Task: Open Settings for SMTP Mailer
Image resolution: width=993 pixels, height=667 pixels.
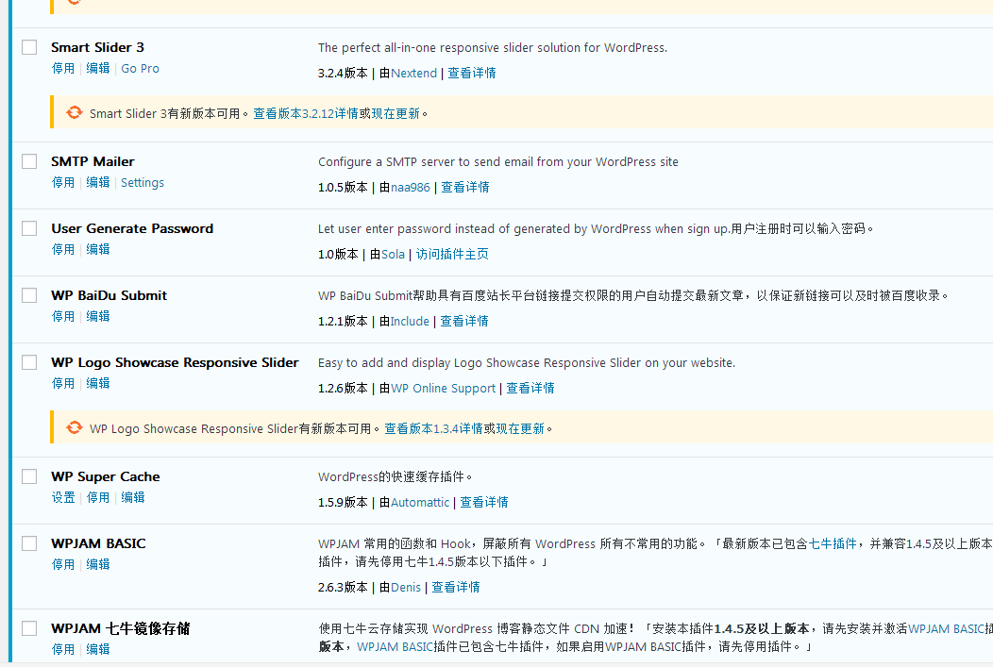Action: pos(143,182)
